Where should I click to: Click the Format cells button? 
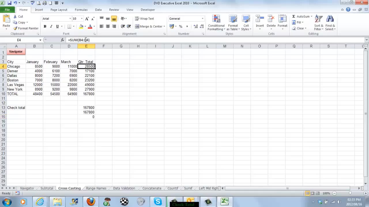283,23
